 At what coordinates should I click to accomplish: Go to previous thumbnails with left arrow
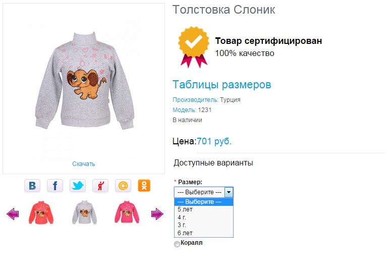tap(13, 214)
